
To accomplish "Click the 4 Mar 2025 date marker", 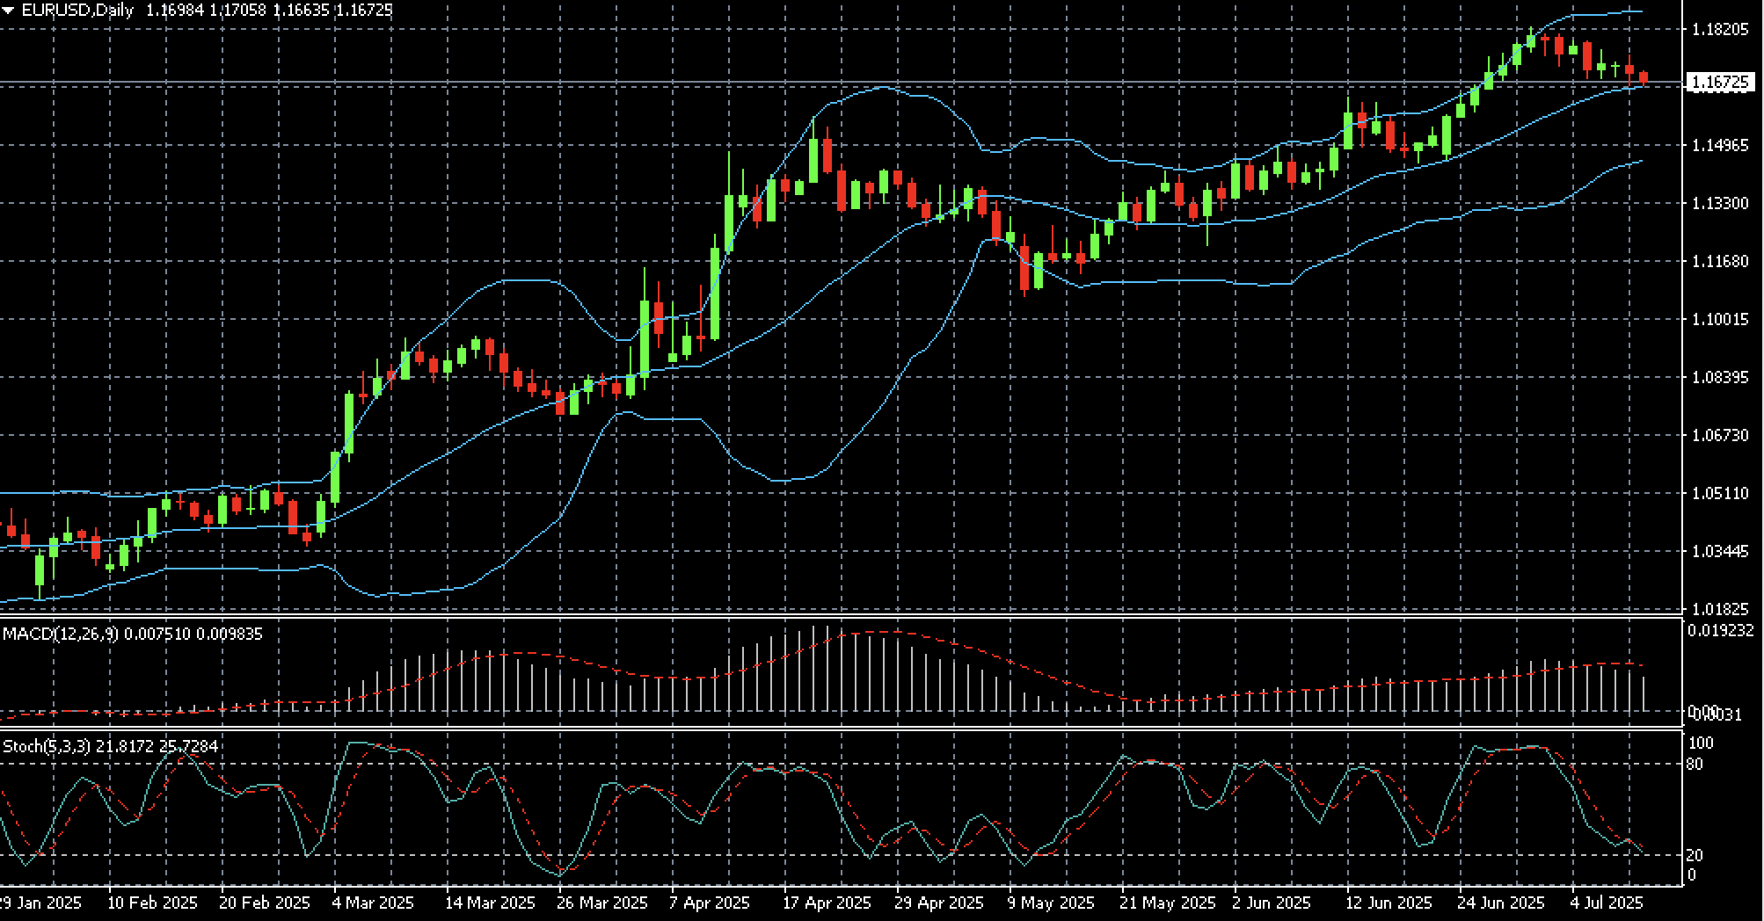I will 372,903.
